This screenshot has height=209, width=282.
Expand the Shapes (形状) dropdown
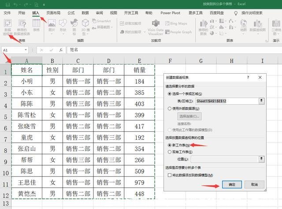click(x=63, y=34)
